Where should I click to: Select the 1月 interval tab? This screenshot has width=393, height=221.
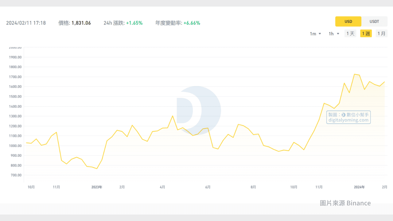(x=382, y=34)
